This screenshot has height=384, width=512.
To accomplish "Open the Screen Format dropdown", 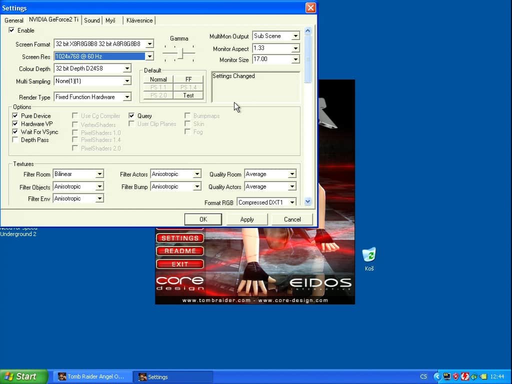I will coord(149,44).
